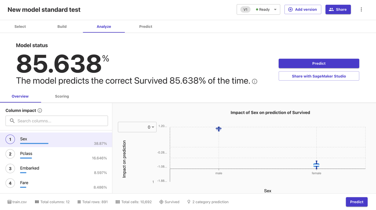Open the class value 0 dropdown

click(x=137, y=127)
